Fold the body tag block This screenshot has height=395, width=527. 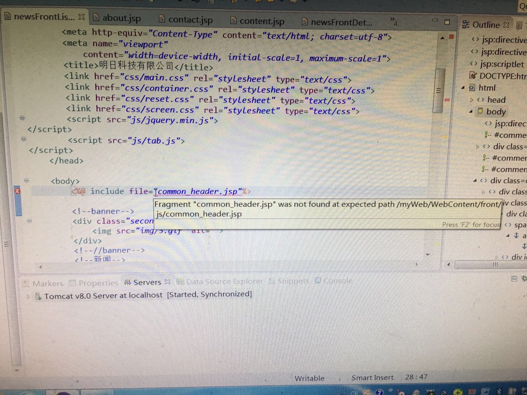[x=26, y=180]
